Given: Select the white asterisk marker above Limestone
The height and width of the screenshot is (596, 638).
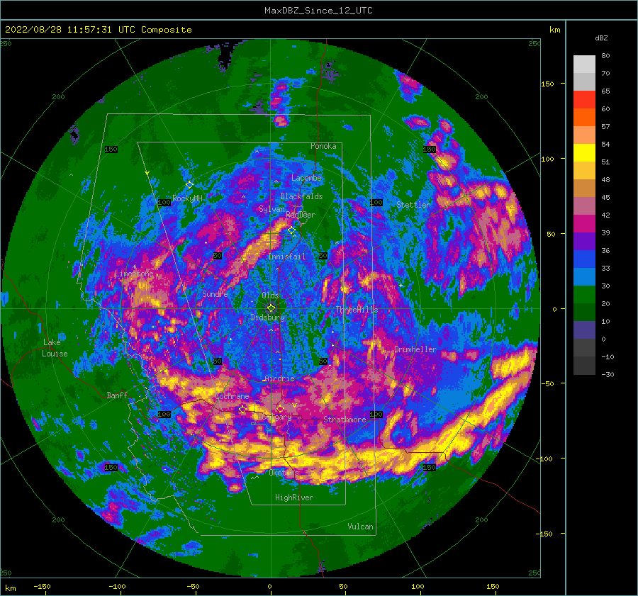Looking at the screenshot, I should tap(134, 267).
